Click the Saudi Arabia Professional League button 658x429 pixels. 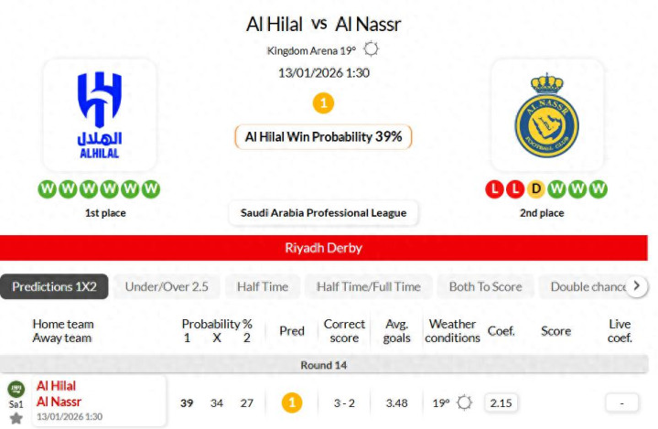tap(323, 213)
